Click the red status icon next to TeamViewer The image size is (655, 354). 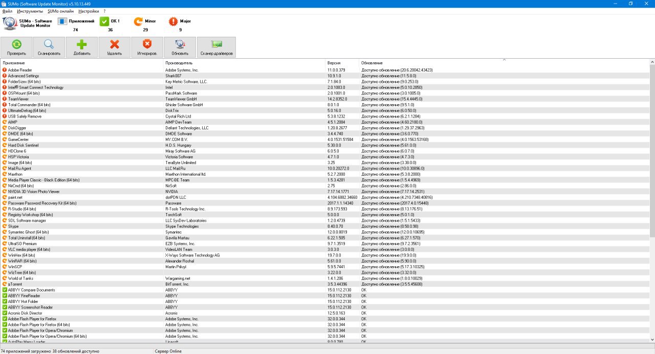tap(5, 99)
